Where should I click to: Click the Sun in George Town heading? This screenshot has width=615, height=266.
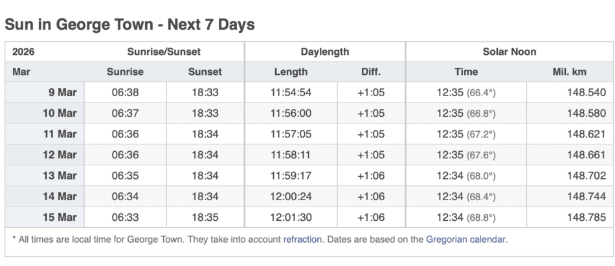pyautogui.click(x=129, y=25)
